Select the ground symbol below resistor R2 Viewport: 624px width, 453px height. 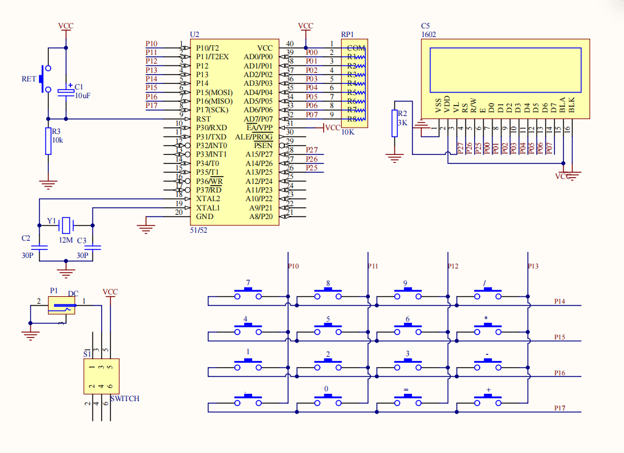(x=395, y=158)
